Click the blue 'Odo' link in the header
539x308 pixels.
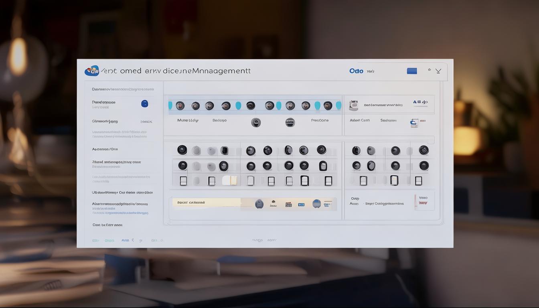(356, 71)
